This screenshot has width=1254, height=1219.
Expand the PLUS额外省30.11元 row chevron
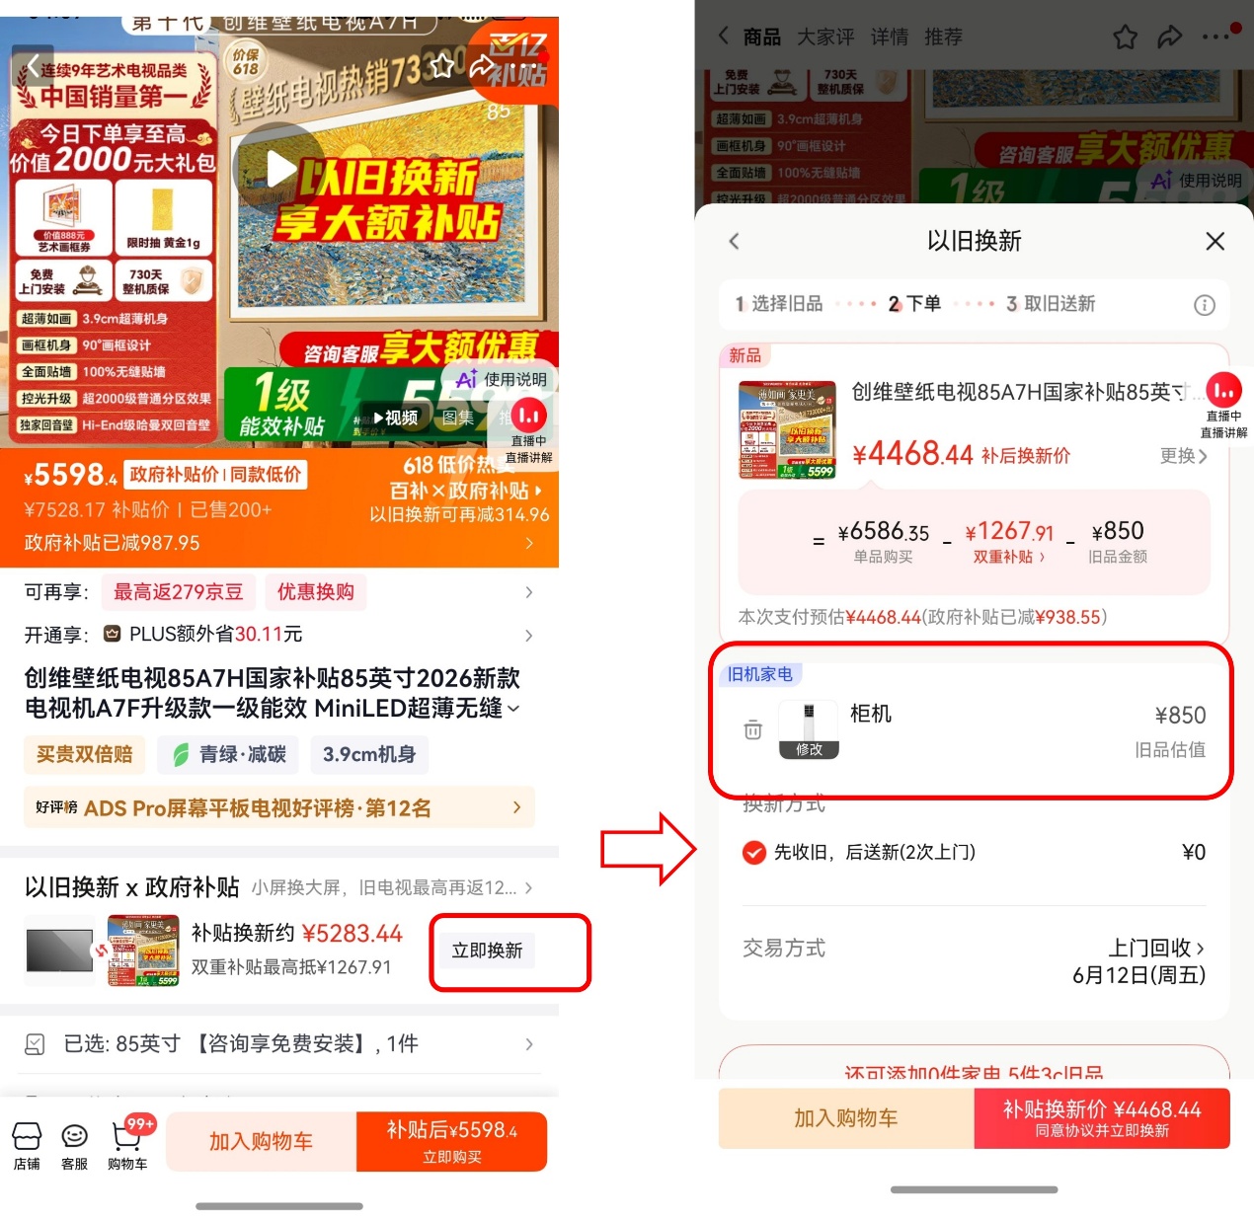point(529,635)
